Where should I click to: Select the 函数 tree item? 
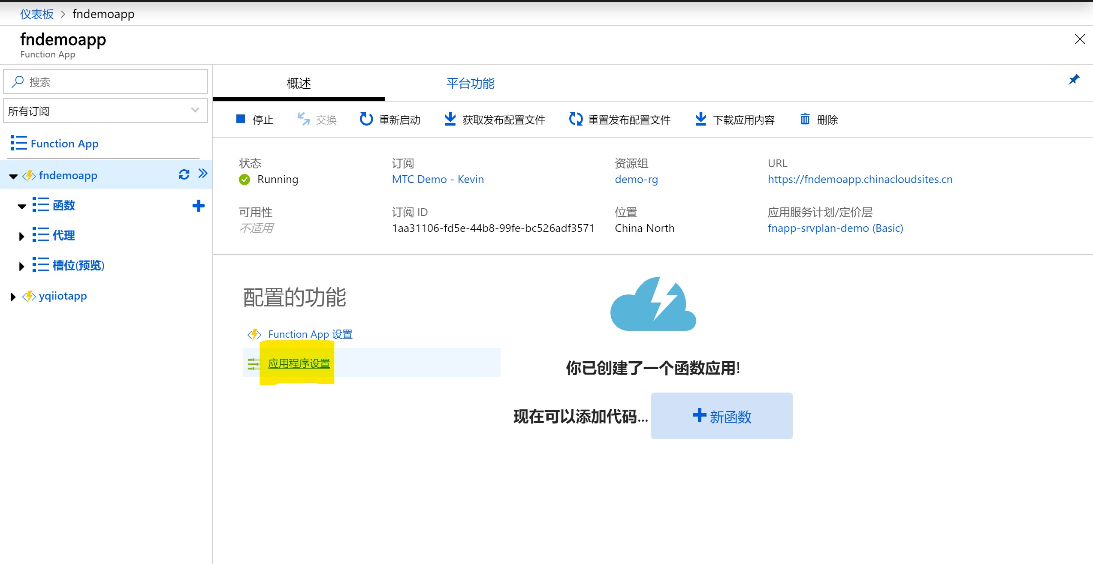click(64, 205)
